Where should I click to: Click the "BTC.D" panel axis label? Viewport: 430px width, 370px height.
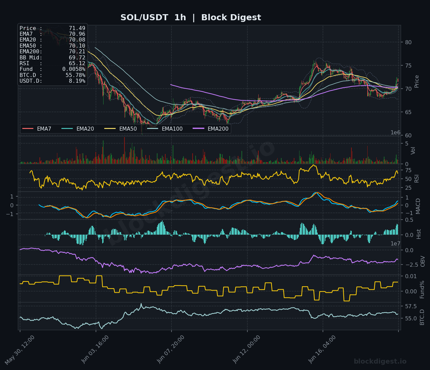[x=422, y=317]
